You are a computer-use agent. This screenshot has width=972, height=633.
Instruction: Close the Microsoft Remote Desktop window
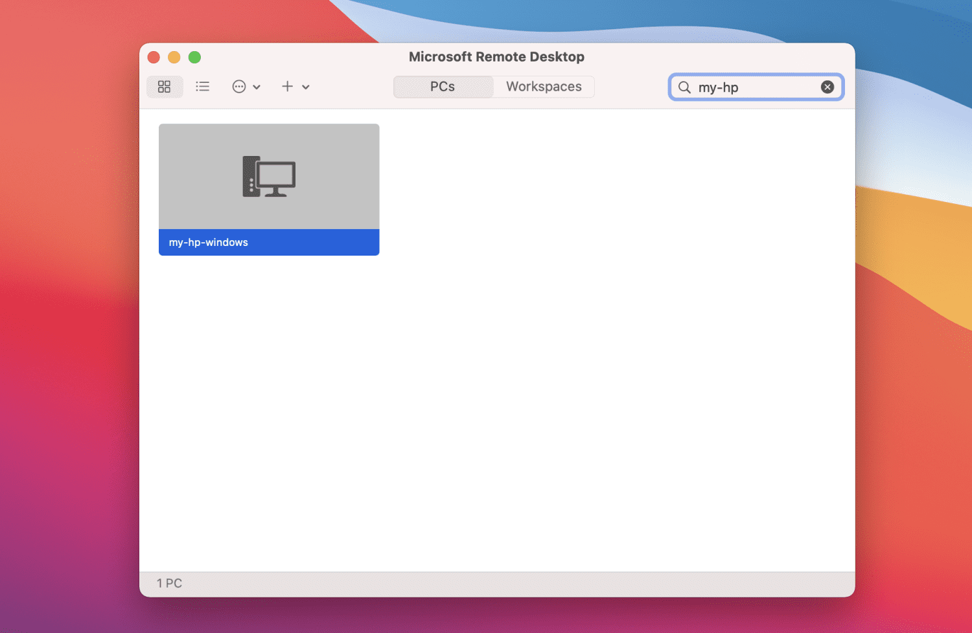[x=154, y=57]
